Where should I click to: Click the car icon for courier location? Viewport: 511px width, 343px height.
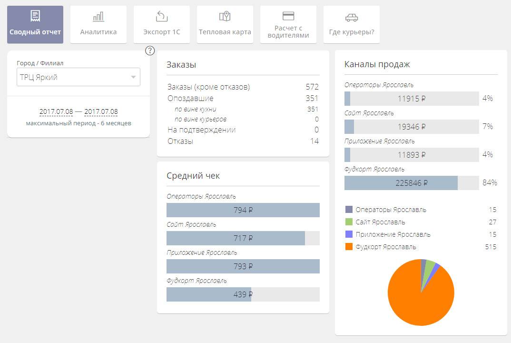tap(352, 18)
